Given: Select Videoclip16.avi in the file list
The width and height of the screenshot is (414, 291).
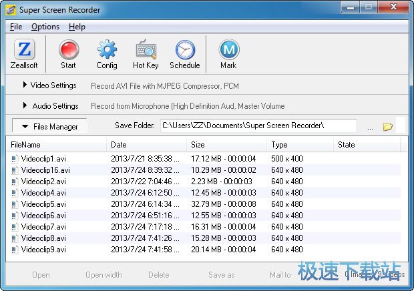Looking at the screenshot, I should (x=45, y=170).
